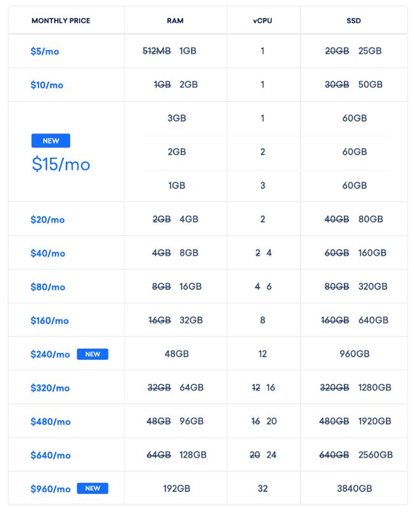Choose the $20/mo pricing link

tap(47, 219)
